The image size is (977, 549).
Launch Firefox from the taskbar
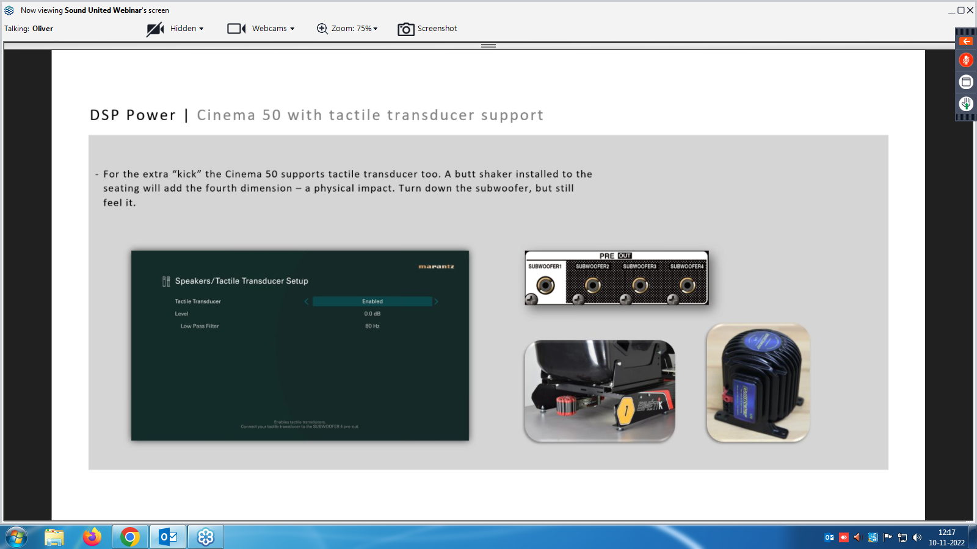click(92, 537)
